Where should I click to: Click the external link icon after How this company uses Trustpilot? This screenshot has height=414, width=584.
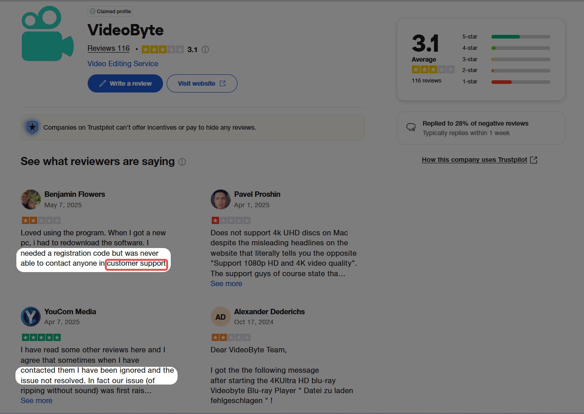click(x=533, y=160)
